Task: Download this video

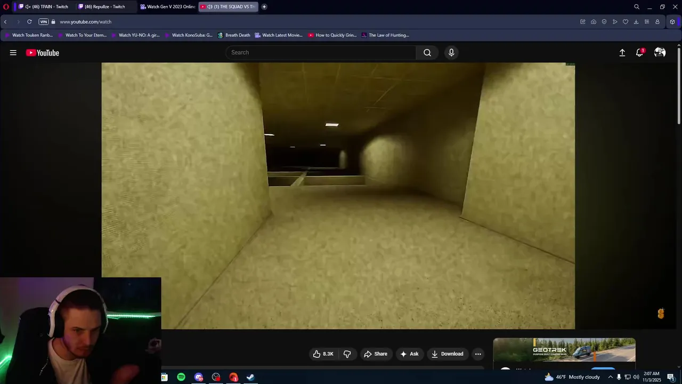Action: pos(448,354)
